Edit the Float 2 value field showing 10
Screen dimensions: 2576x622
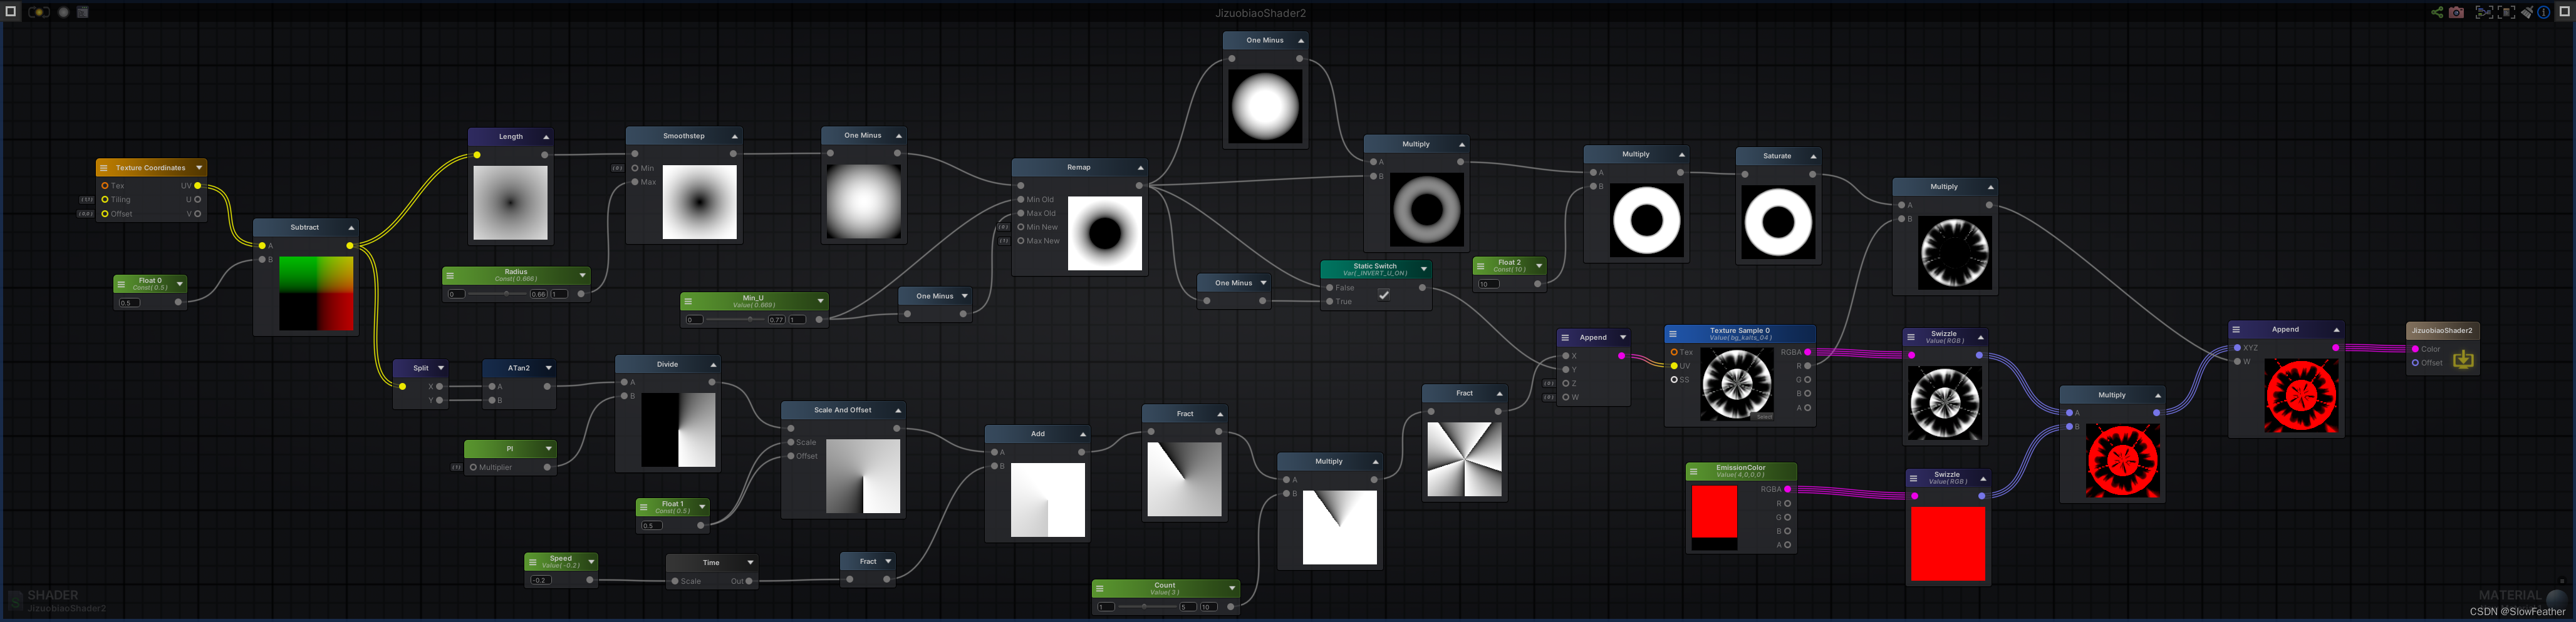[x=1489, y=285]
